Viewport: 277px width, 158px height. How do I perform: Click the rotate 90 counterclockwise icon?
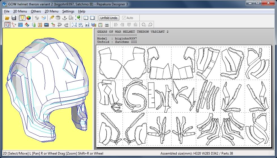pyautogui.click(x=144, y=25)
